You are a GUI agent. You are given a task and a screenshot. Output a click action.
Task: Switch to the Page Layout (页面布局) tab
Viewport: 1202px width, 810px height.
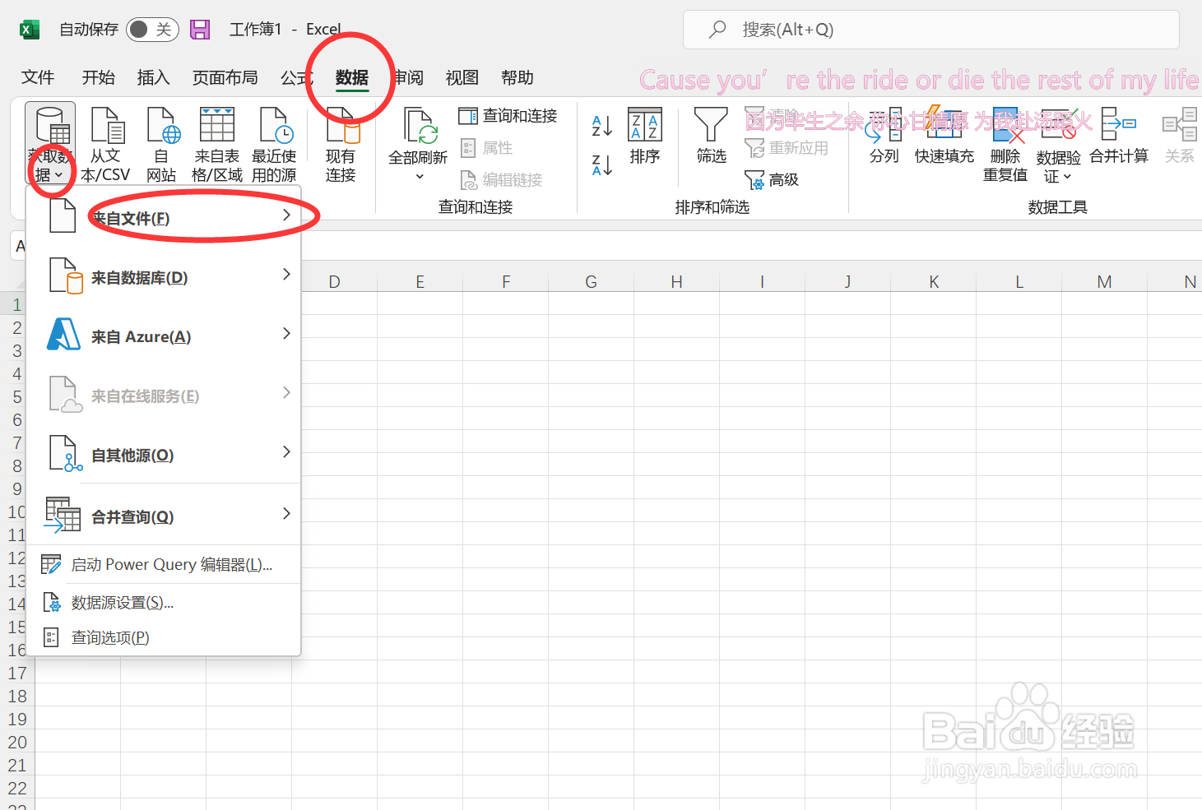(x=225, y=77)
